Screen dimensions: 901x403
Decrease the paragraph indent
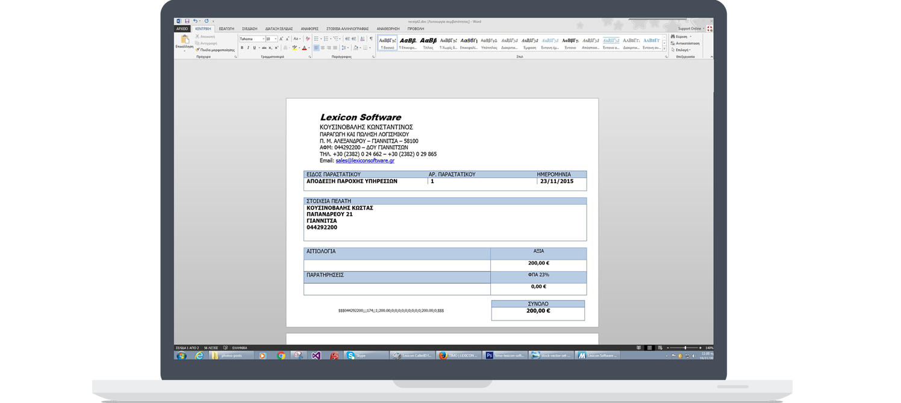[x=348, y=39]
